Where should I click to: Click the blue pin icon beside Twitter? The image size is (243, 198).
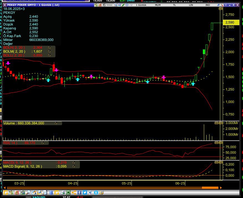[90, 192]
